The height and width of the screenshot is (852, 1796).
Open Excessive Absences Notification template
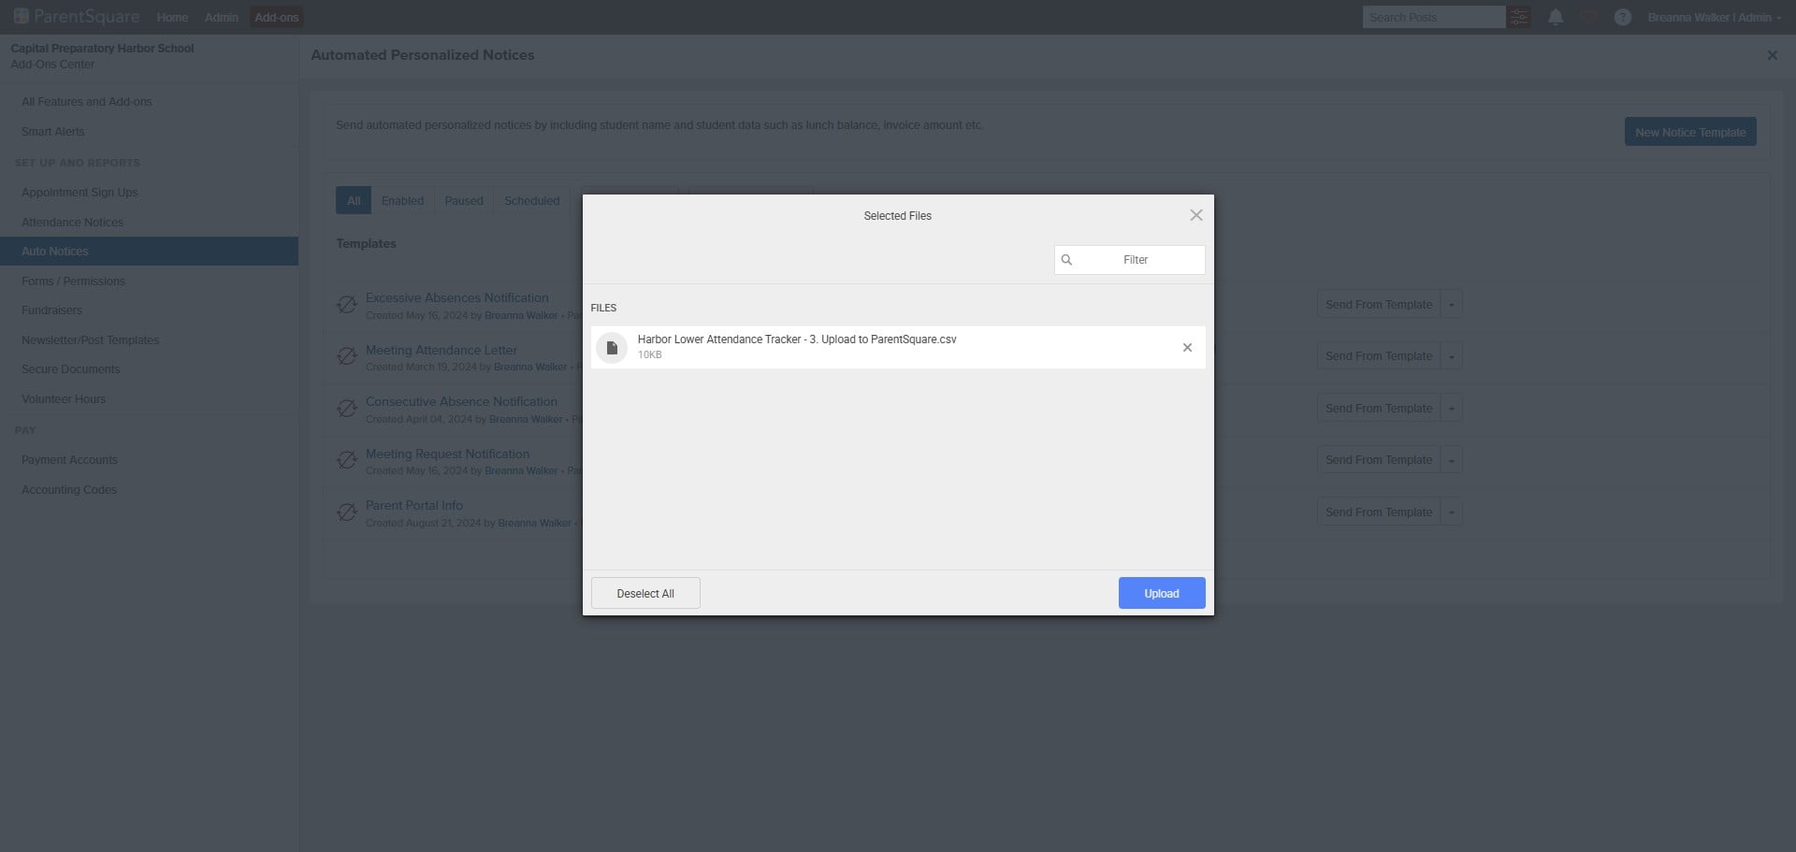[x=456, y=298]
